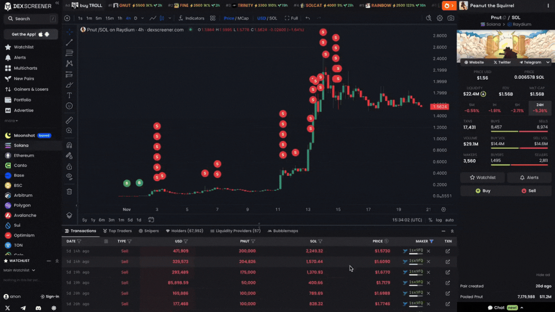Click the magnet mode icon

tap(69, 145)
